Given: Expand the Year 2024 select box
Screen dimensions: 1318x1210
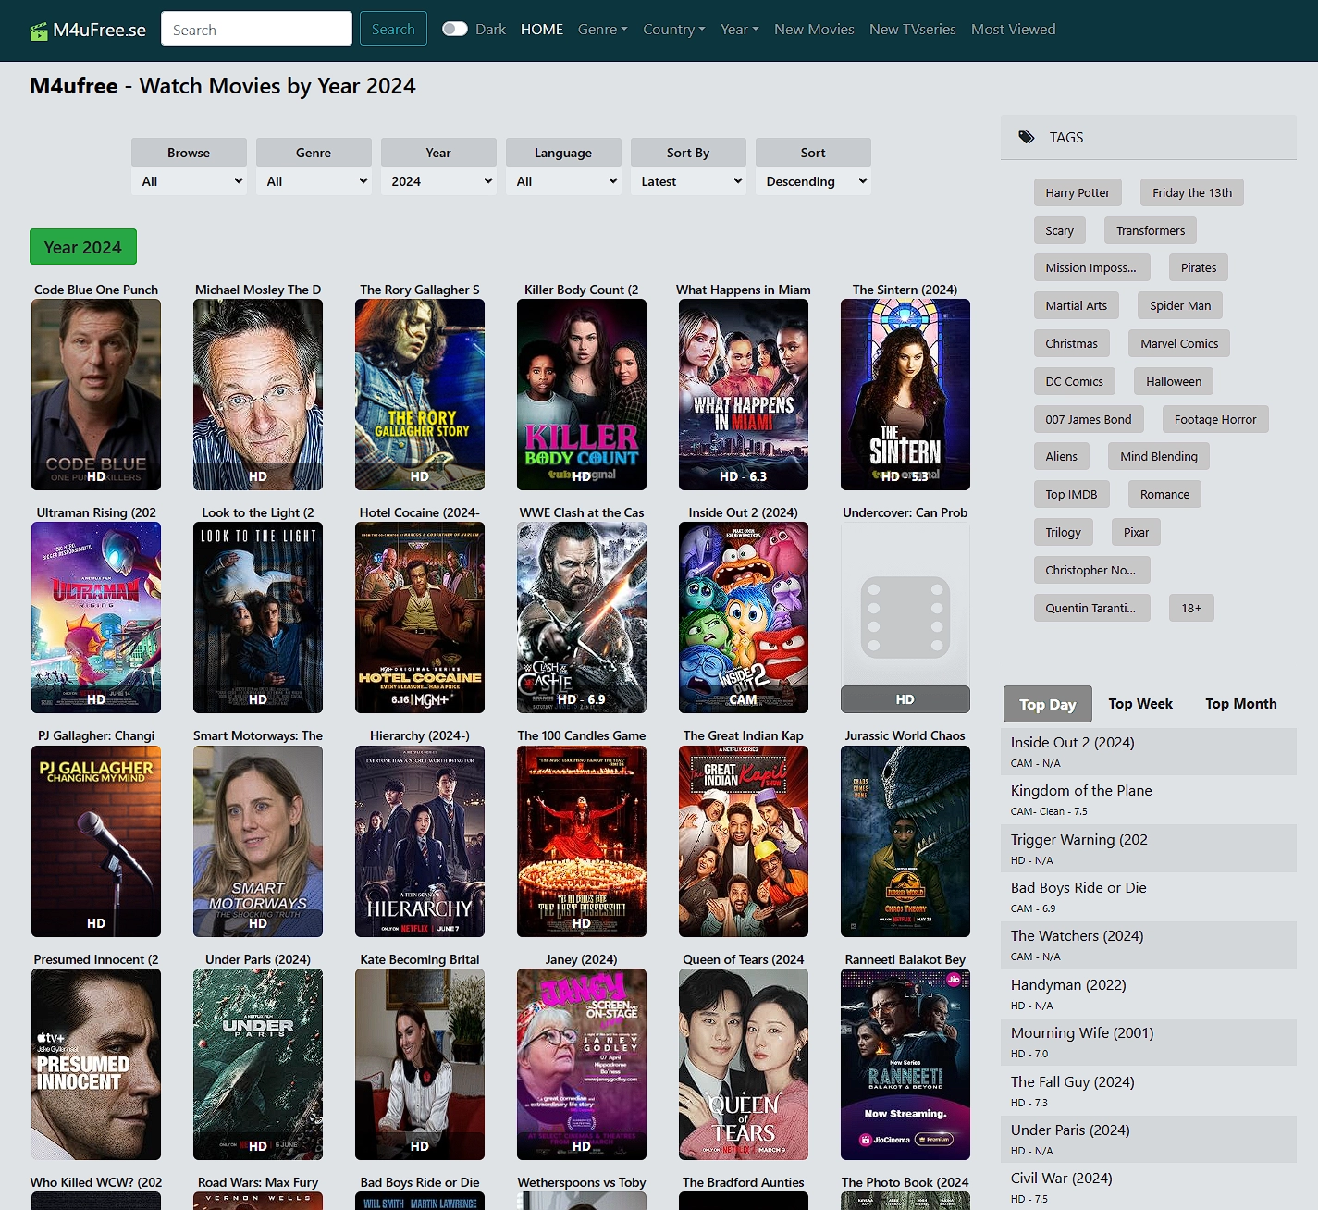Looking at the screenshot, I should [438, 181].
